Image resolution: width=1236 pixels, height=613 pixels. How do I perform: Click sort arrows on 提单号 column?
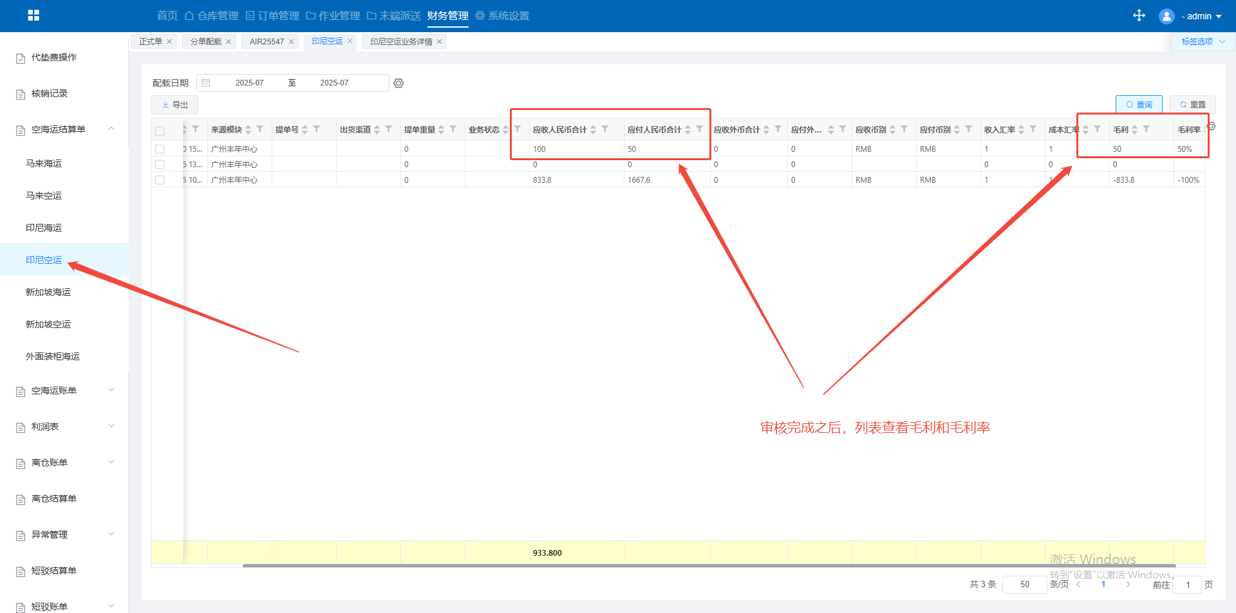coord(305,130)
